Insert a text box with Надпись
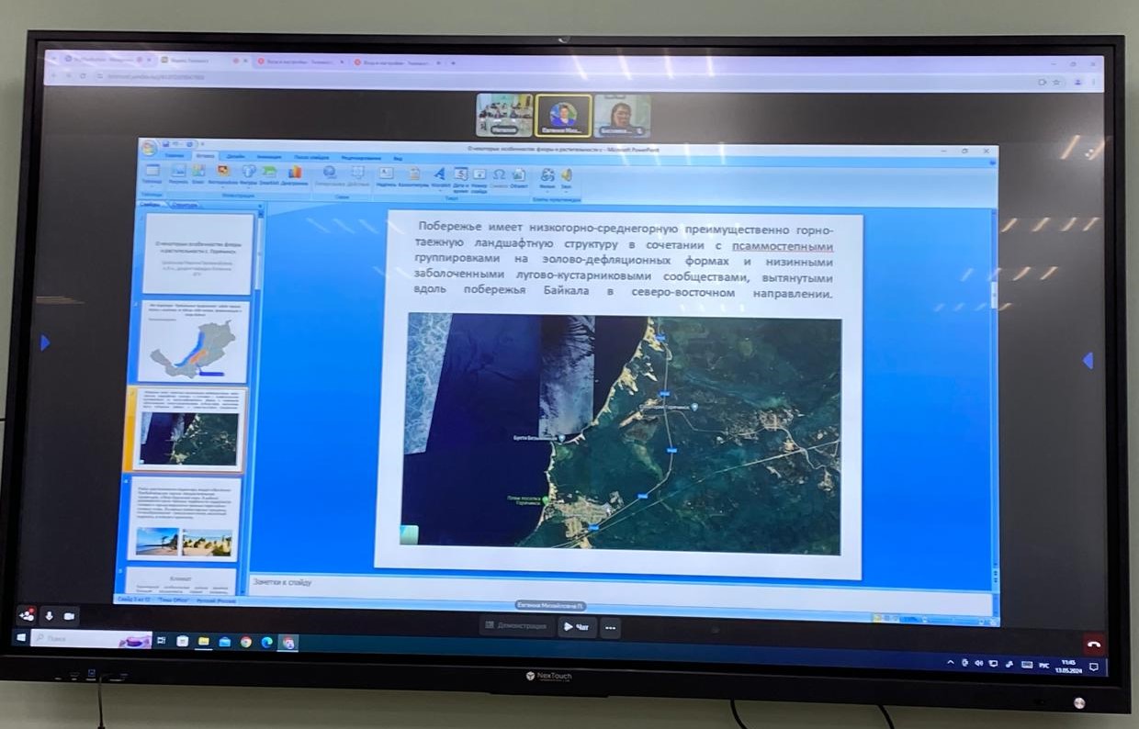Image resolution: width=1139 pixels, height=729 pixels. 386,175
